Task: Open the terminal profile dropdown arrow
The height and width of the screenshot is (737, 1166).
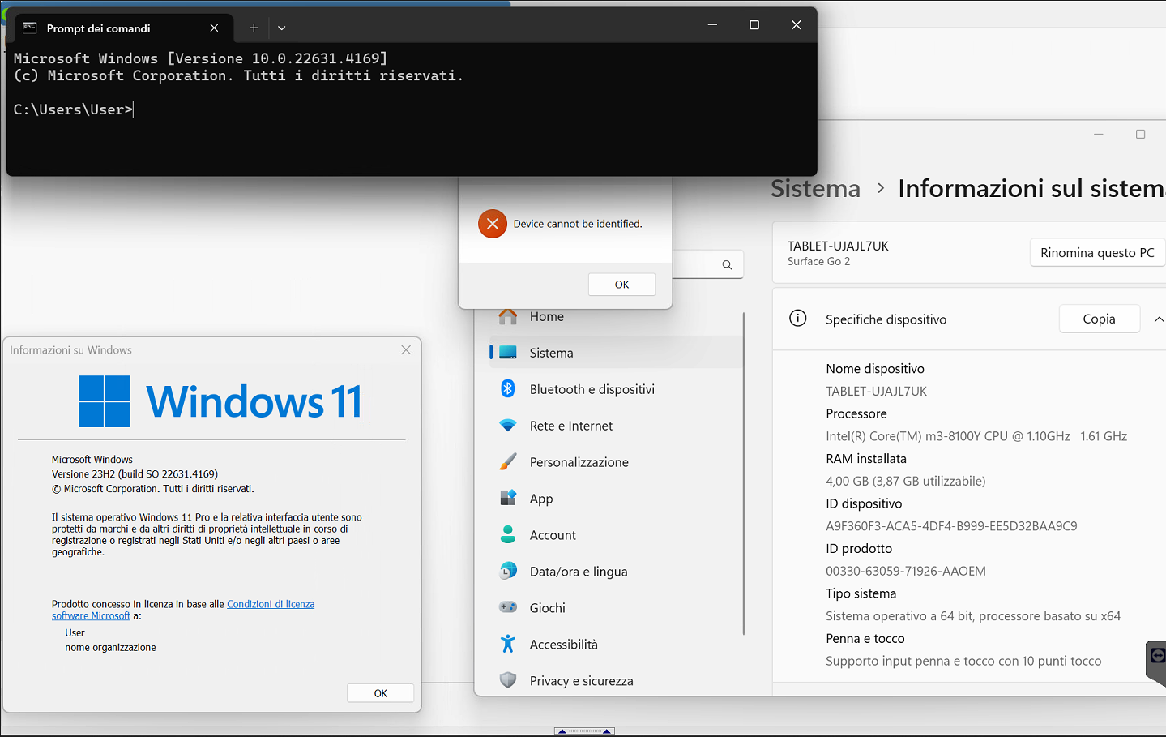Action: [x=281, y=28]
